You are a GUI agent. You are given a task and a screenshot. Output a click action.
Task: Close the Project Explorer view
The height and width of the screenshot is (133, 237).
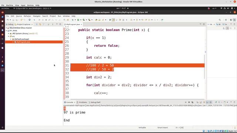(x=32, y=24)
